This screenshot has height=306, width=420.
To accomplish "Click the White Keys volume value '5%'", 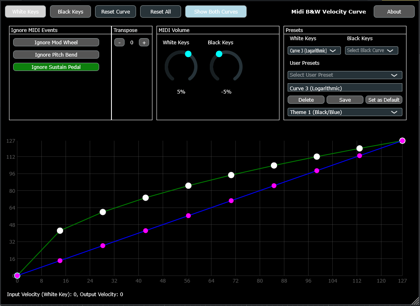I will (181, 92).
